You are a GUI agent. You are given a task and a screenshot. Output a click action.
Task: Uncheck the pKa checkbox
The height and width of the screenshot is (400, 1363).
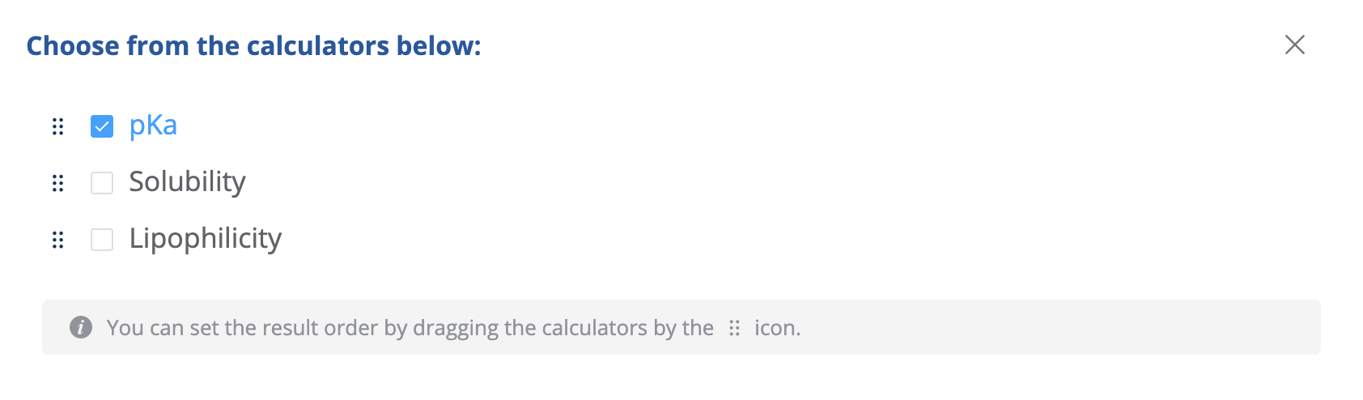click(102, 126)
